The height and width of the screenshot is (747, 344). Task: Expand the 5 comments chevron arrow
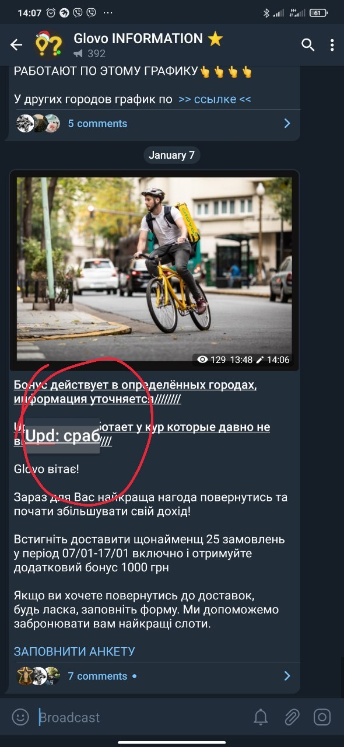point(287,124)
